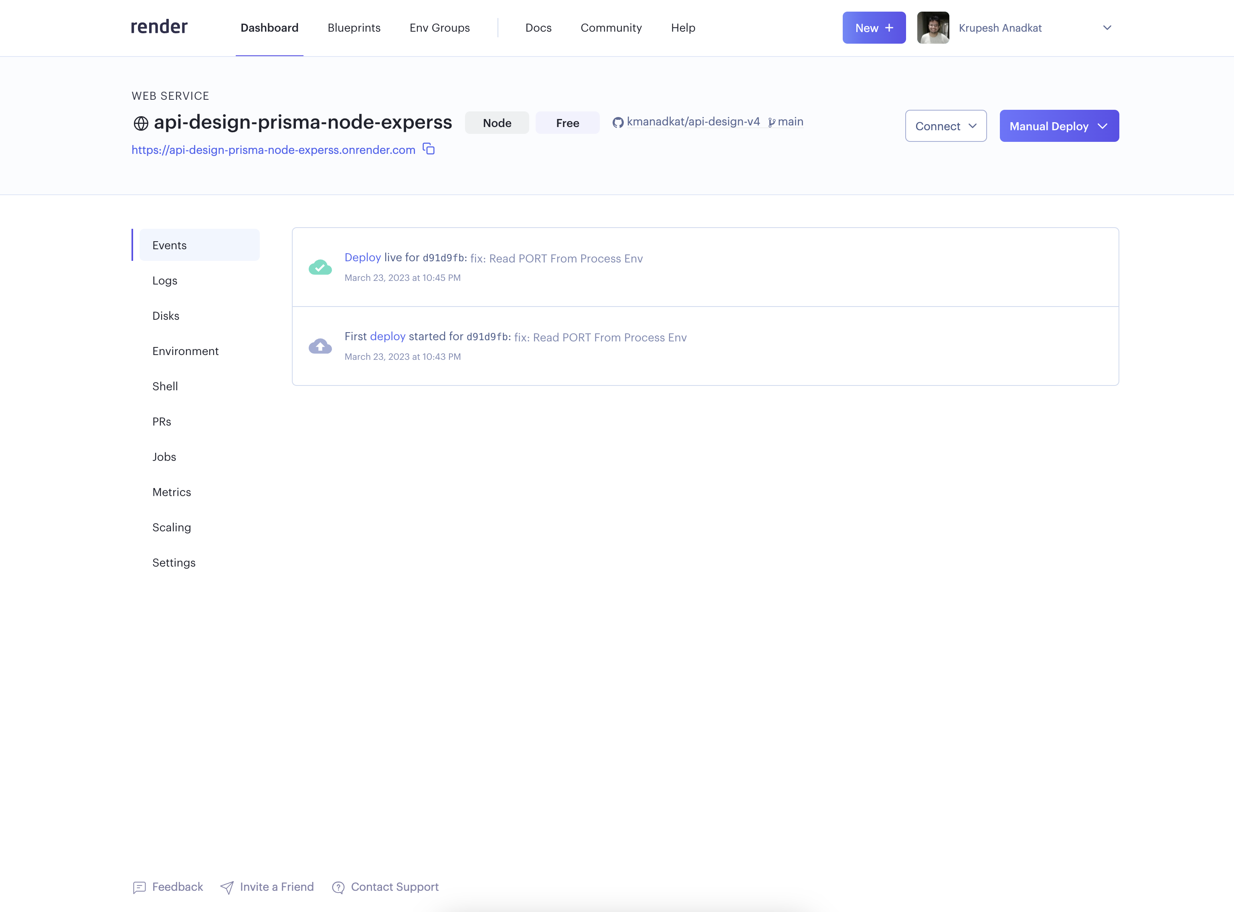
Task: Go to Env Groups in navigation
Action: [x=439, y=28]
